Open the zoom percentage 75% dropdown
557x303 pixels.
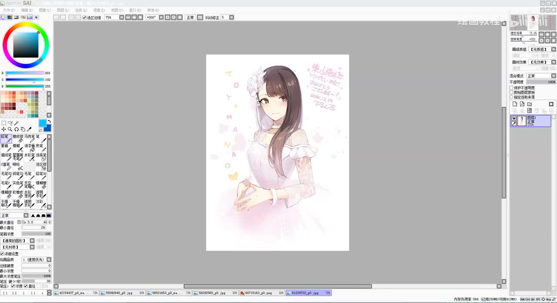pos(121,17)
